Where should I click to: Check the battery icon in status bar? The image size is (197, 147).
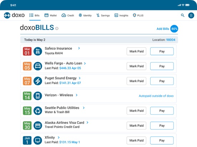point(187,5)
